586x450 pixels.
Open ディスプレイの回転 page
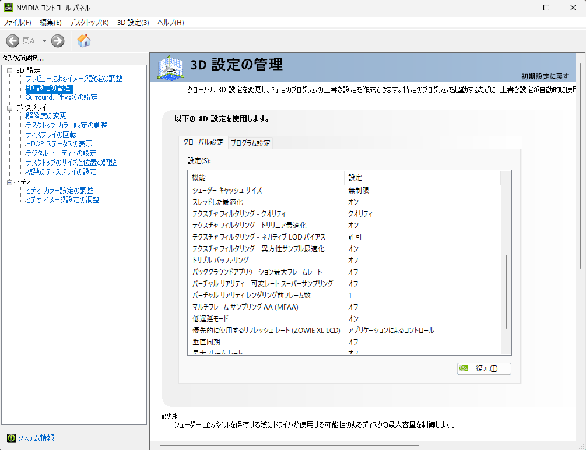coord(51,135)
